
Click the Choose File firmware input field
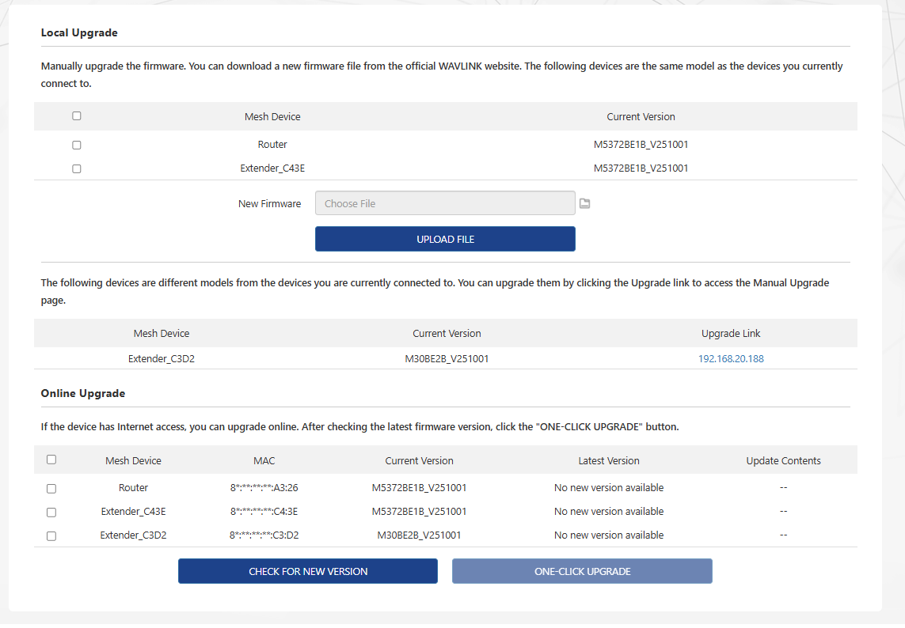[x=445, y=204]
